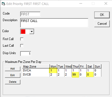Click the Code field showing FIRST
Viewport: 112px width, 97px height.
(30, 14)
